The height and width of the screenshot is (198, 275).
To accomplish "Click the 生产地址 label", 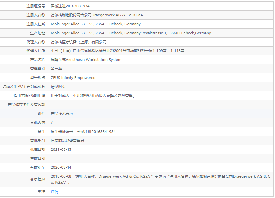I will tap(38, 33).
